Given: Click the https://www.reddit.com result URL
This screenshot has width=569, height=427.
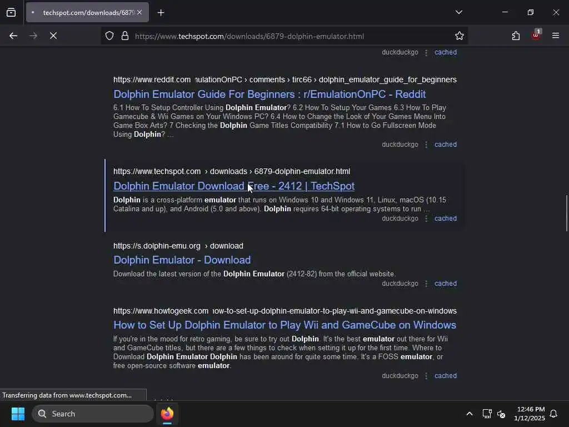Looking at the screenshot, I should 152,80.
